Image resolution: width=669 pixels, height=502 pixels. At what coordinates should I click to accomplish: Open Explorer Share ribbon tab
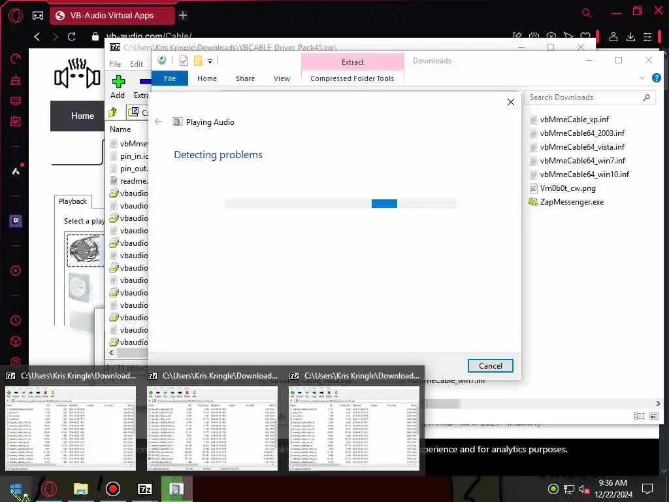(246, 78)
